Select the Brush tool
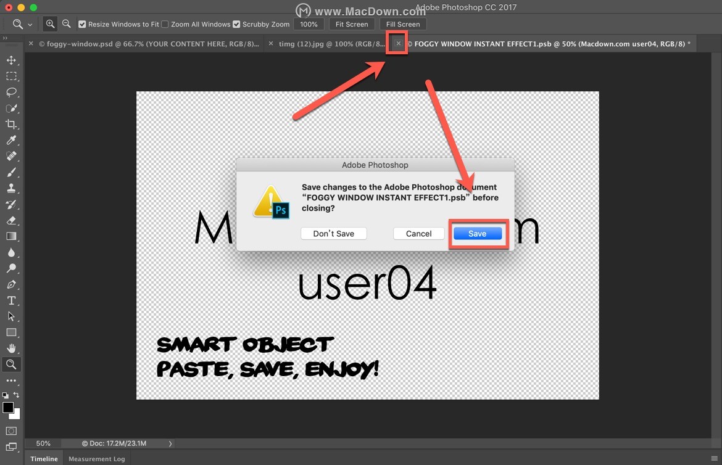The image size is (722, 465). pyautogui.click(x=11, y=172)
